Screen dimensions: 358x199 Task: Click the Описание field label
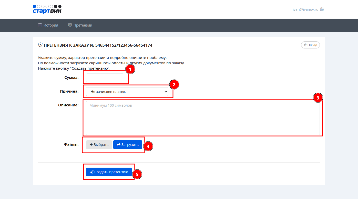68,105
